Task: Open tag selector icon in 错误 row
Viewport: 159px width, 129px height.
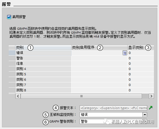Action: 125,53
